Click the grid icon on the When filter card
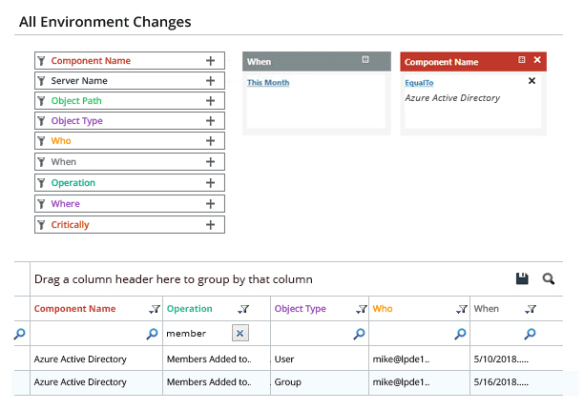 click(x=365, y=59)
